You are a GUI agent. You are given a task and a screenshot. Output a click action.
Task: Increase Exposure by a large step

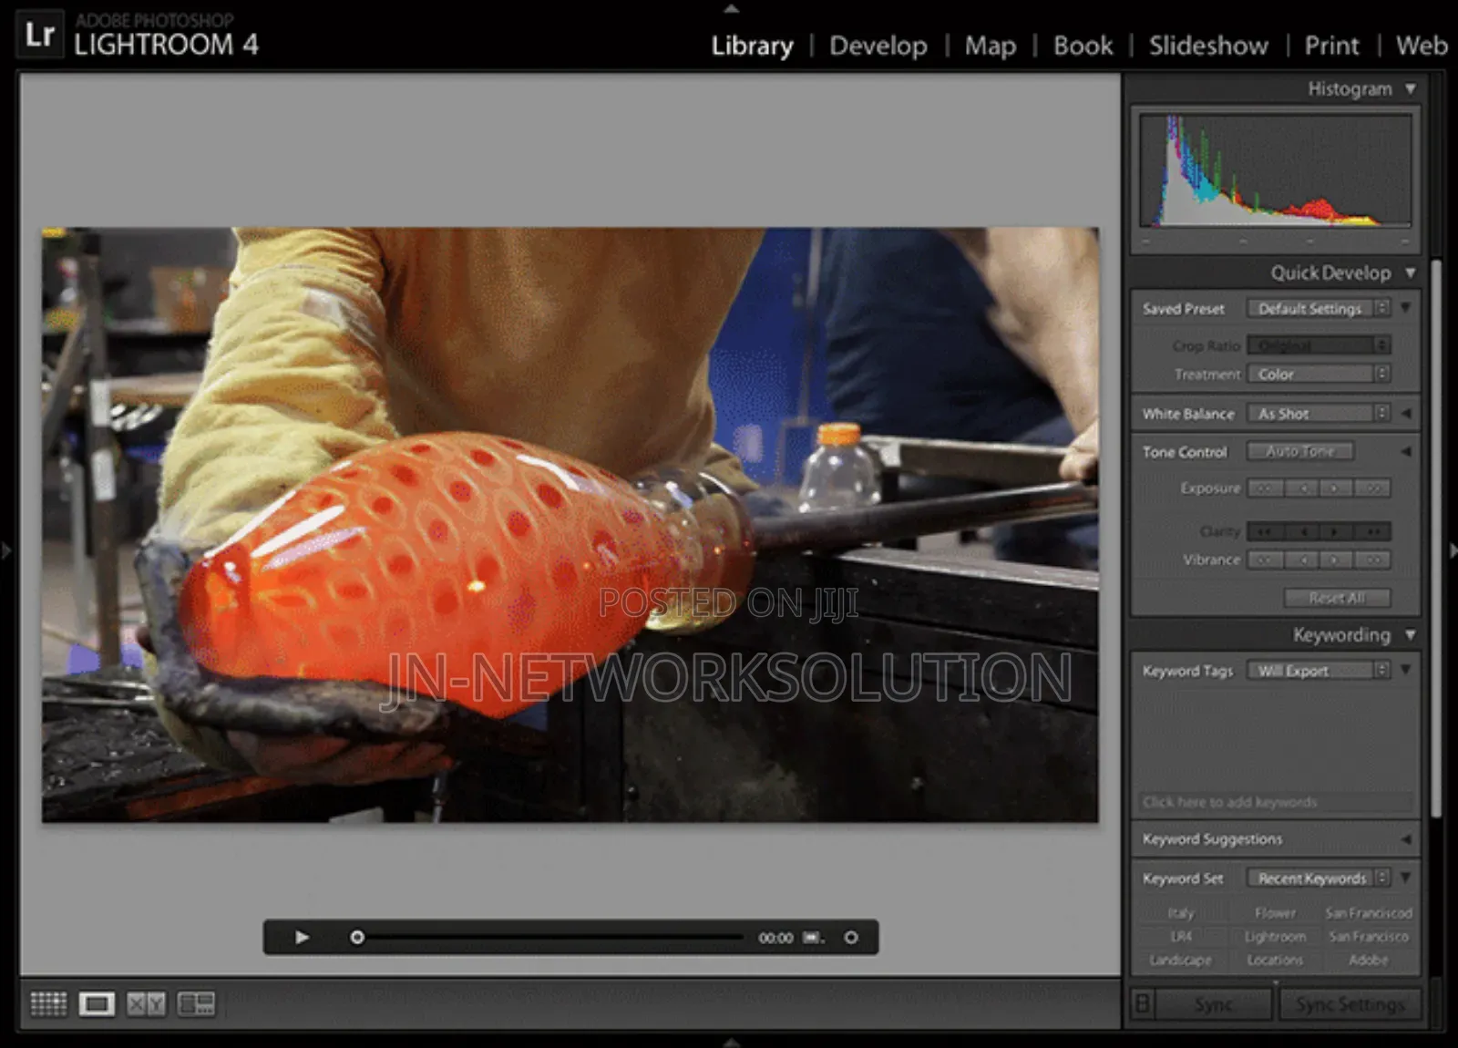(x=1372, y=488)
